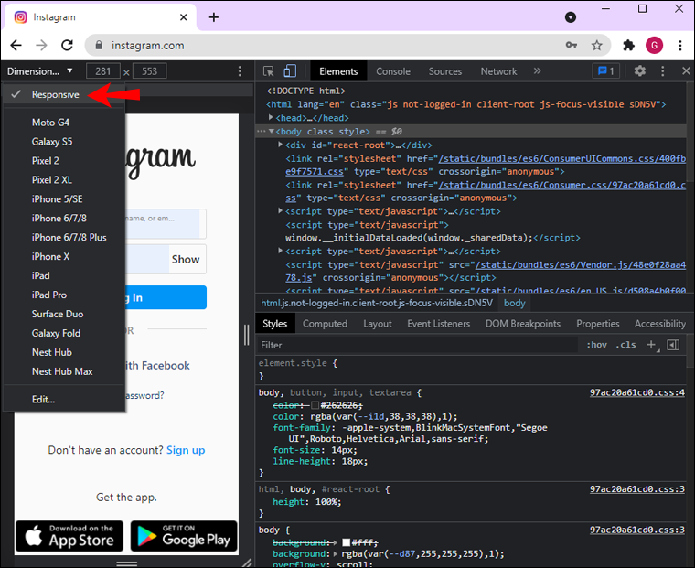
Task: Click the browser back arrow
Action: (x=16, y=45)
